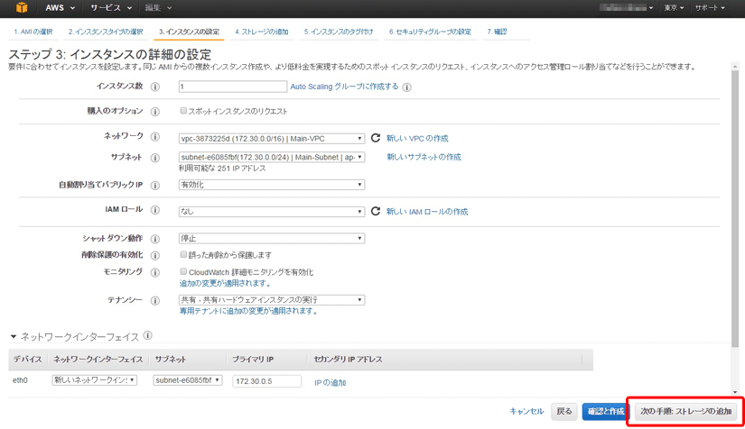The image size is (745, 429).
Task: Click the AWS cube logo icon
Action: (20, 8)
